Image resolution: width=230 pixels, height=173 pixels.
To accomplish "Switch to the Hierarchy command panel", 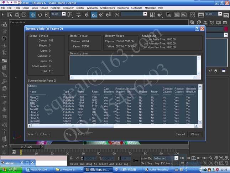I will point(205,22).
